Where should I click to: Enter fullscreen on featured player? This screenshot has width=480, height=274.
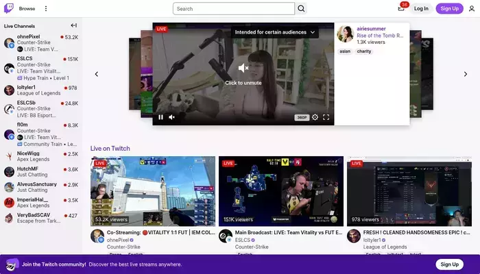pyautogui.click(x=326, y=117)
